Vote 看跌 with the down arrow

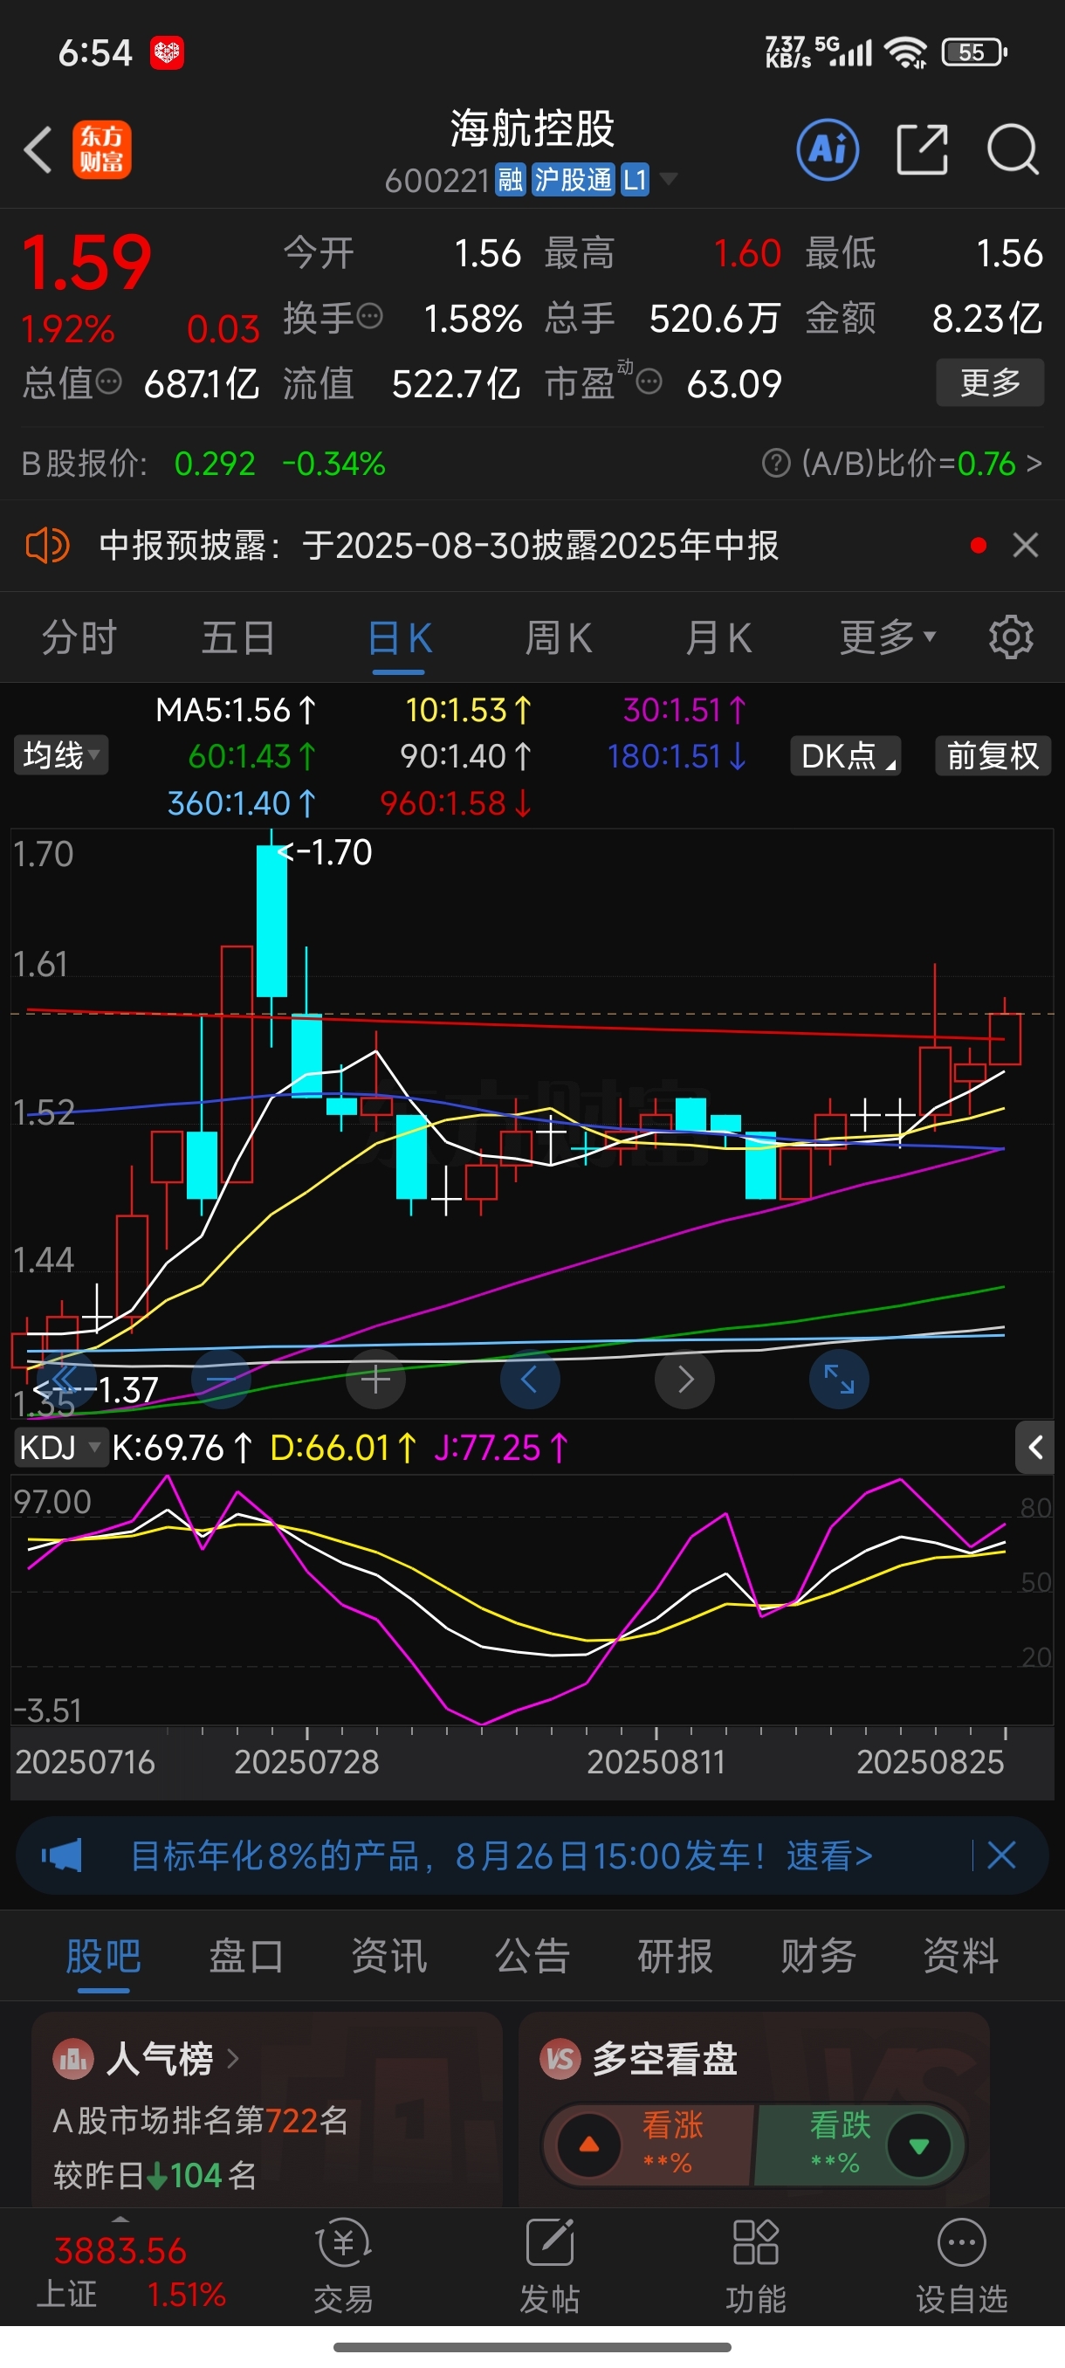point(918,2145)
